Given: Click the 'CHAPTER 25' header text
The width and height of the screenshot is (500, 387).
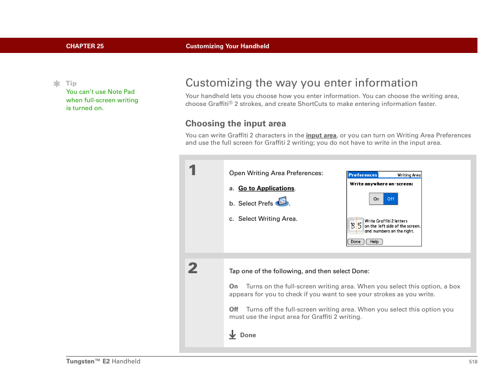Looking at the screenshot, I should [85, 46].
